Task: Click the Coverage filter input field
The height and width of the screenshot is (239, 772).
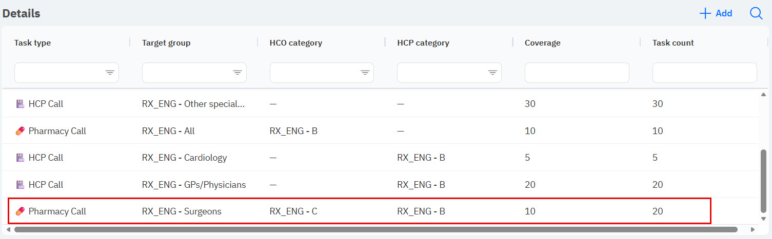Action: pos(577,73)
